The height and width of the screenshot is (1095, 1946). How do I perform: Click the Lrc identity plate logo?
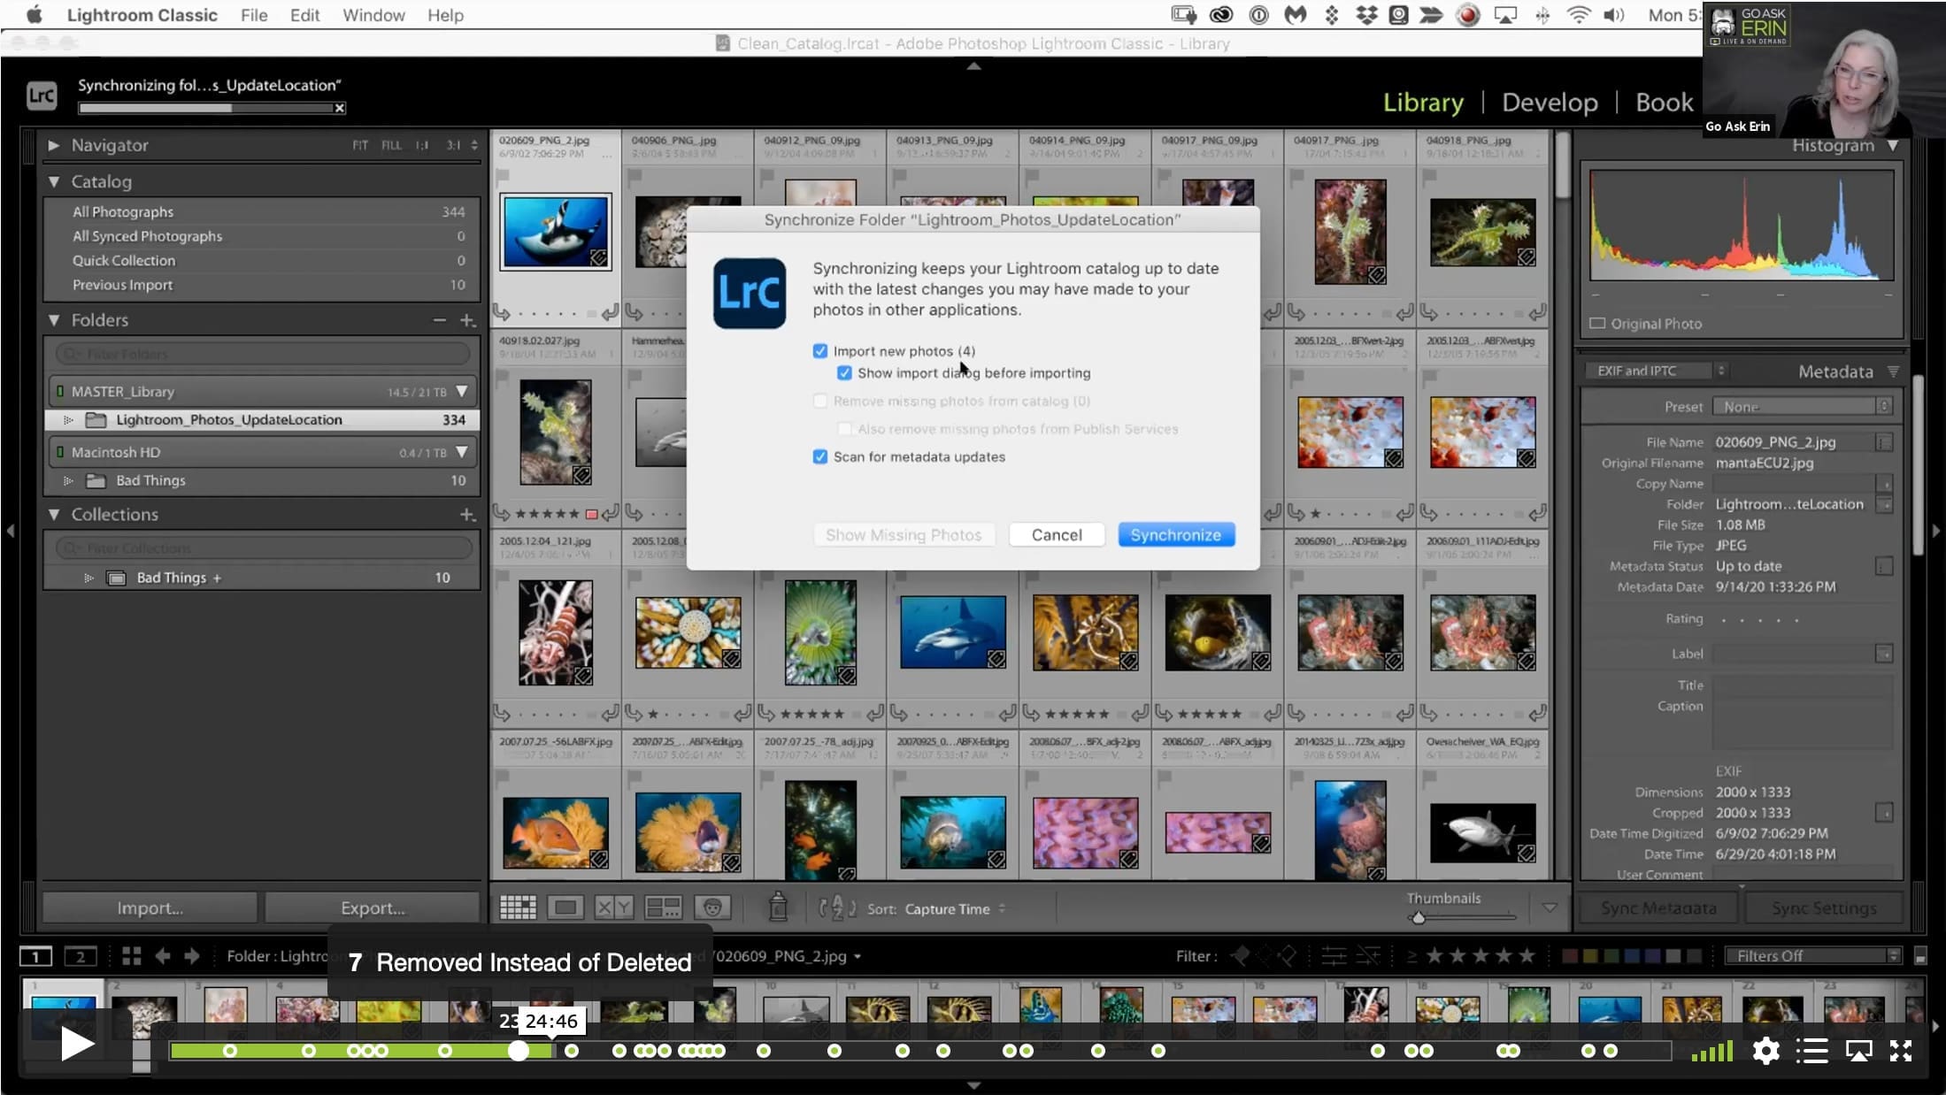coord(42,96)
